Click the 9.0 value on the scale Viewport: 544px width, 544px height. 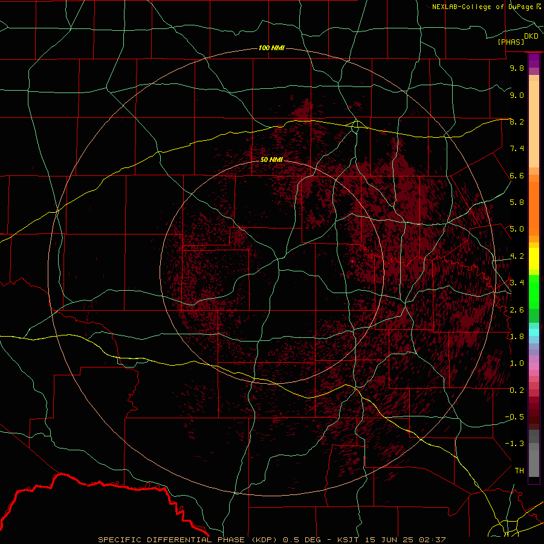pyautogui.click(x=517, y=95)
